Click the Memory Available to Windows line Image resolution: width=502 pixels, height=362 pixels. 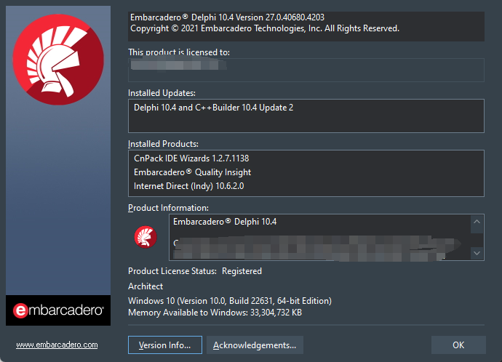pyautogui.click(x=215, y=313)
